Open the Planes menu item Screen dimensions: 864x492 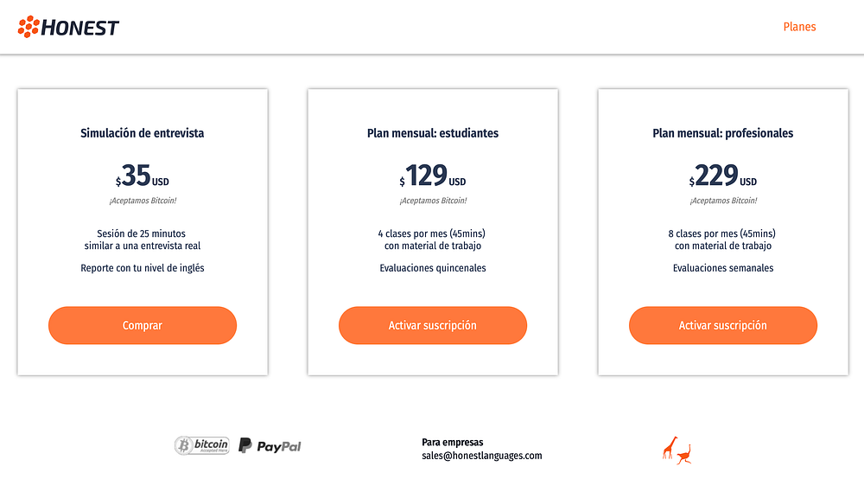point(799,27)
